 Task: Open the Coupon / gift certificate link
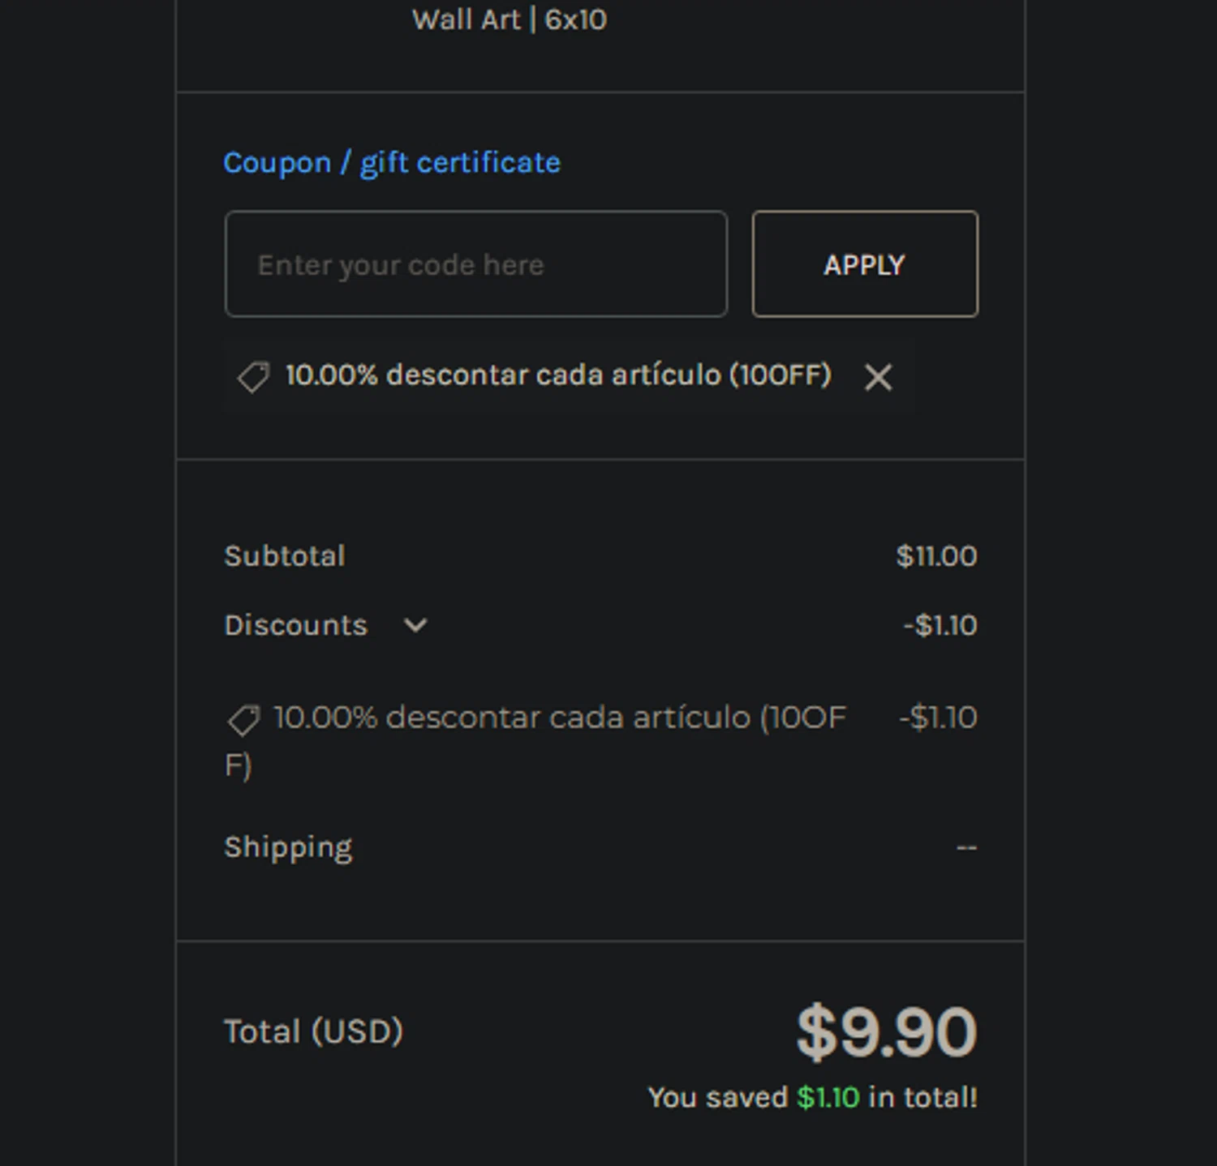click(x=392, y=163)
